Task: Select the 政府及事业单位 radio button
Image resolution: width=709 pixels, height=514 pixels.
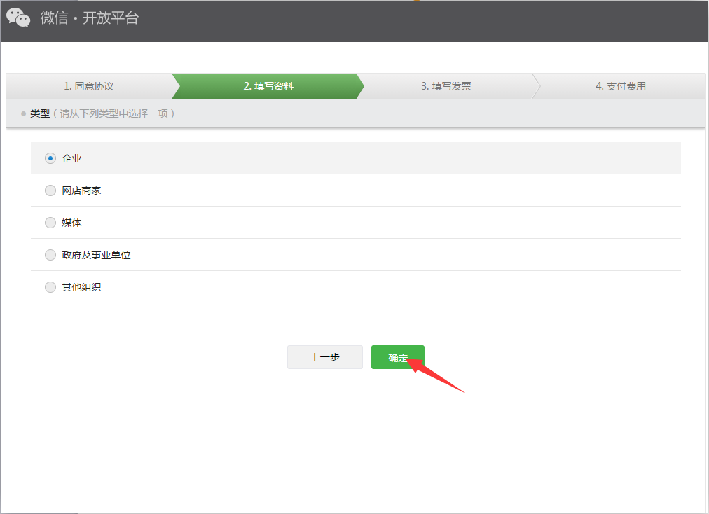Action: pyautogui.click(x=50, y=255)
